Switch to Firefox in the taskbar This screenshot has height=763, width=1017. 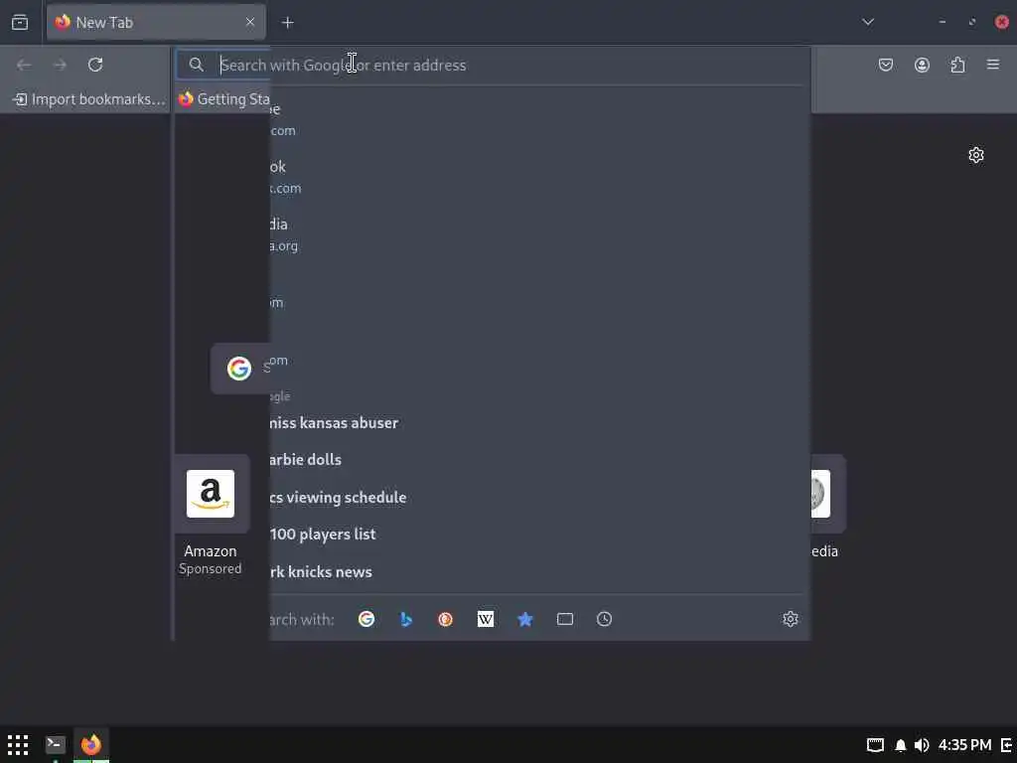[91, 745]
